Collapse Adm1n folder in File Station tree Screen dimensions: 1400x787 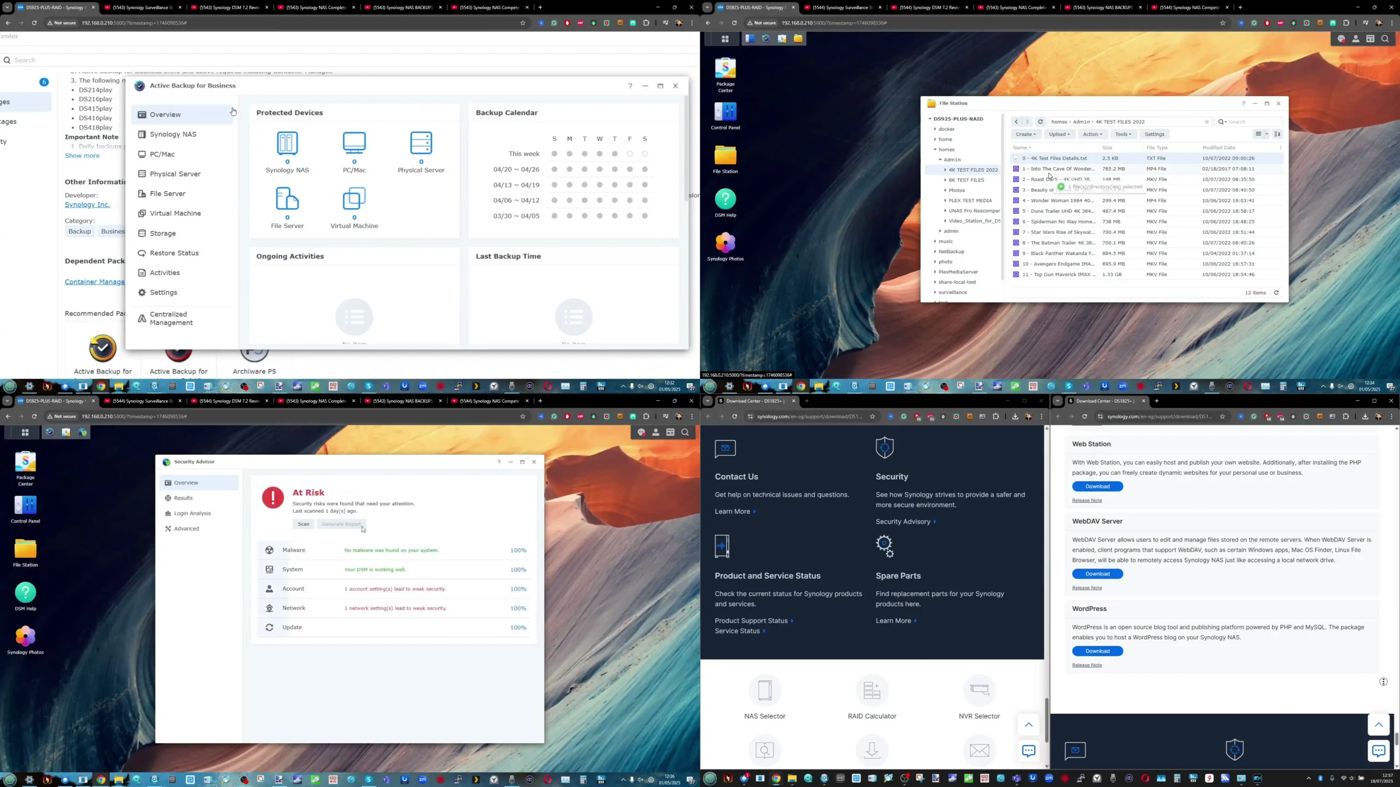[940, 160]
